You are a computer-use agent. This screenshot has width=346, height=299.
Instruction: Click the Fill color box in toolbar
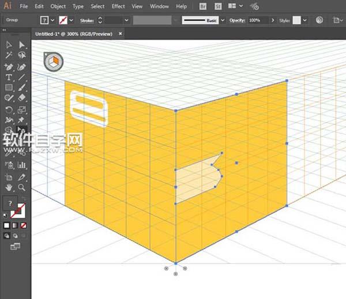[x=10, y=203]
